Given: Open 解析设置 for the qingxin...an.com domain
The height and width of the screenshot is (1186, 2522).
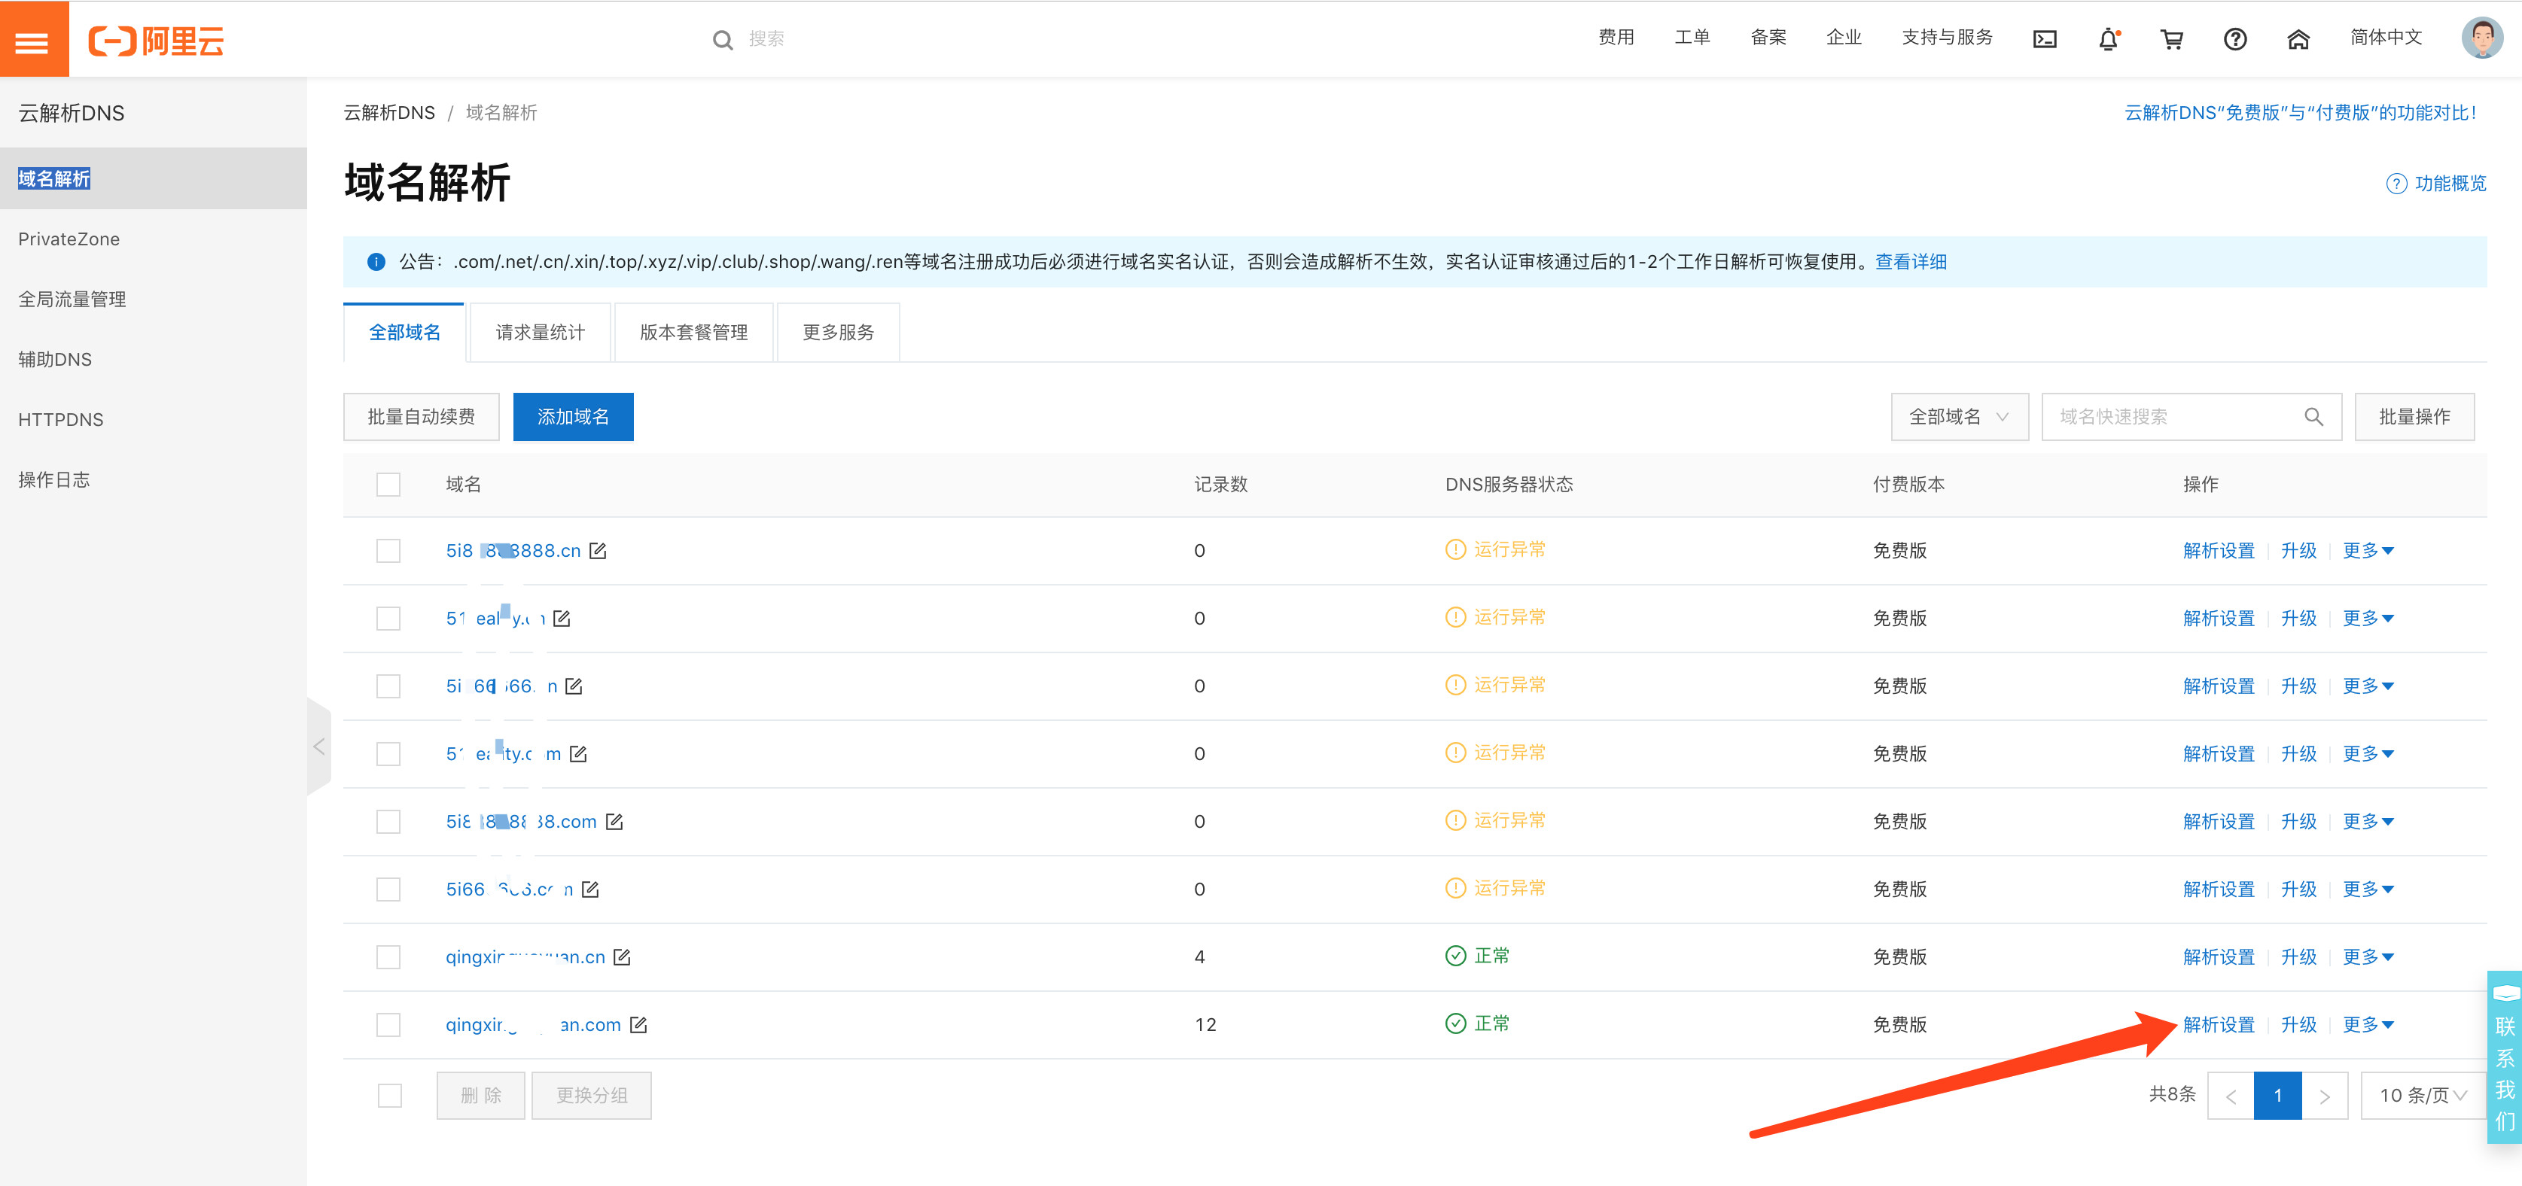Looking at the screenshot, I should [2218, 1024].
